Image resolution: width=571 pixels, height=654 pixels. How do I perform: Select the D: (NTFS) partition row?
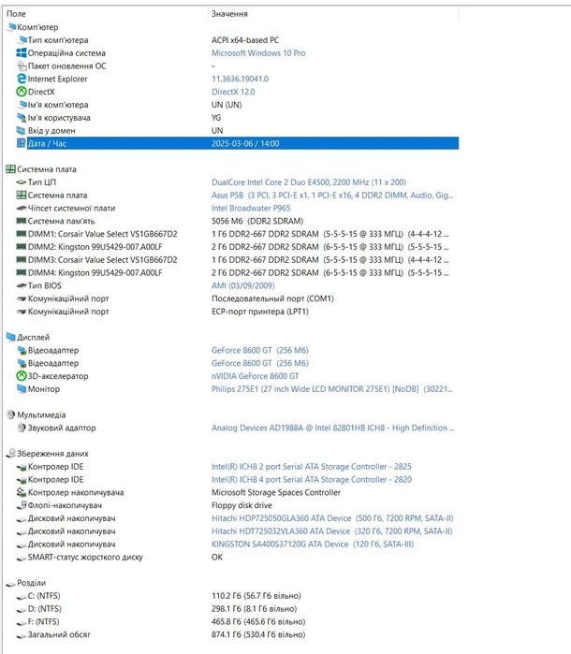tap(237, 608)
